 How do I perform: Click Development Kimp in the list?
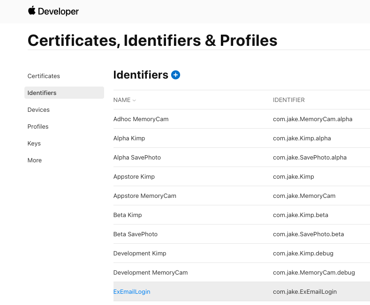point(140,253)
